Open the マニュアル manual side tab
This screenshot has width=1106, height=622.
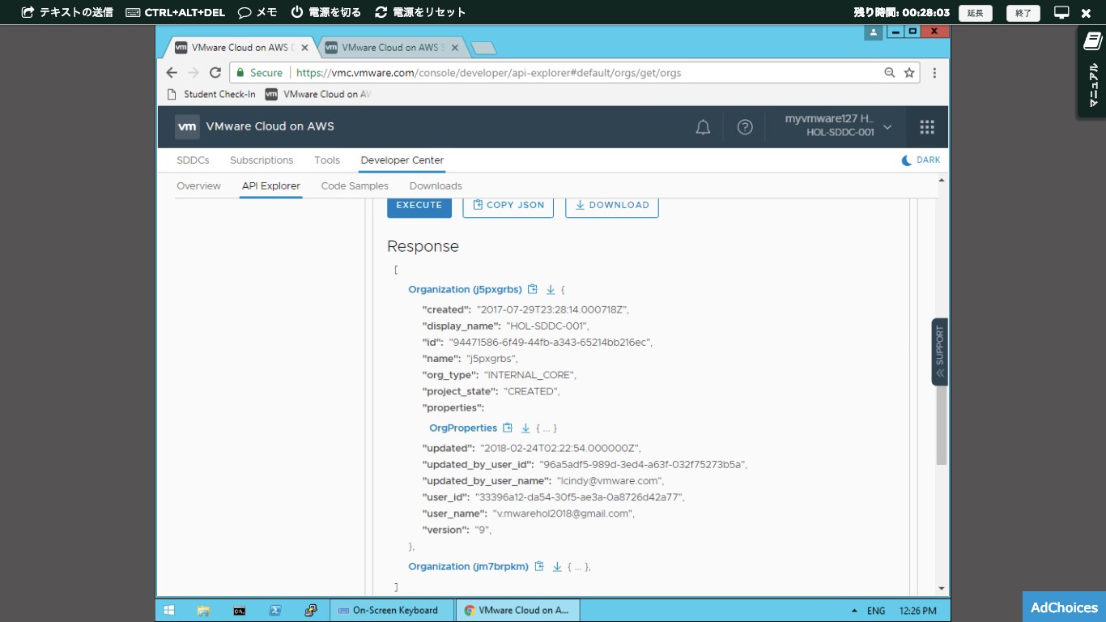(x=1091, y=71)
